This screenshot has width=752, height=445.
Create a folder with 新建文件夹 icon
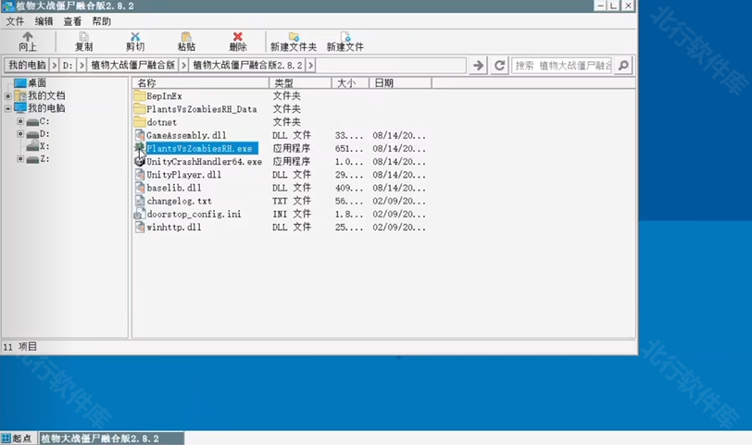tap(294, 37)
